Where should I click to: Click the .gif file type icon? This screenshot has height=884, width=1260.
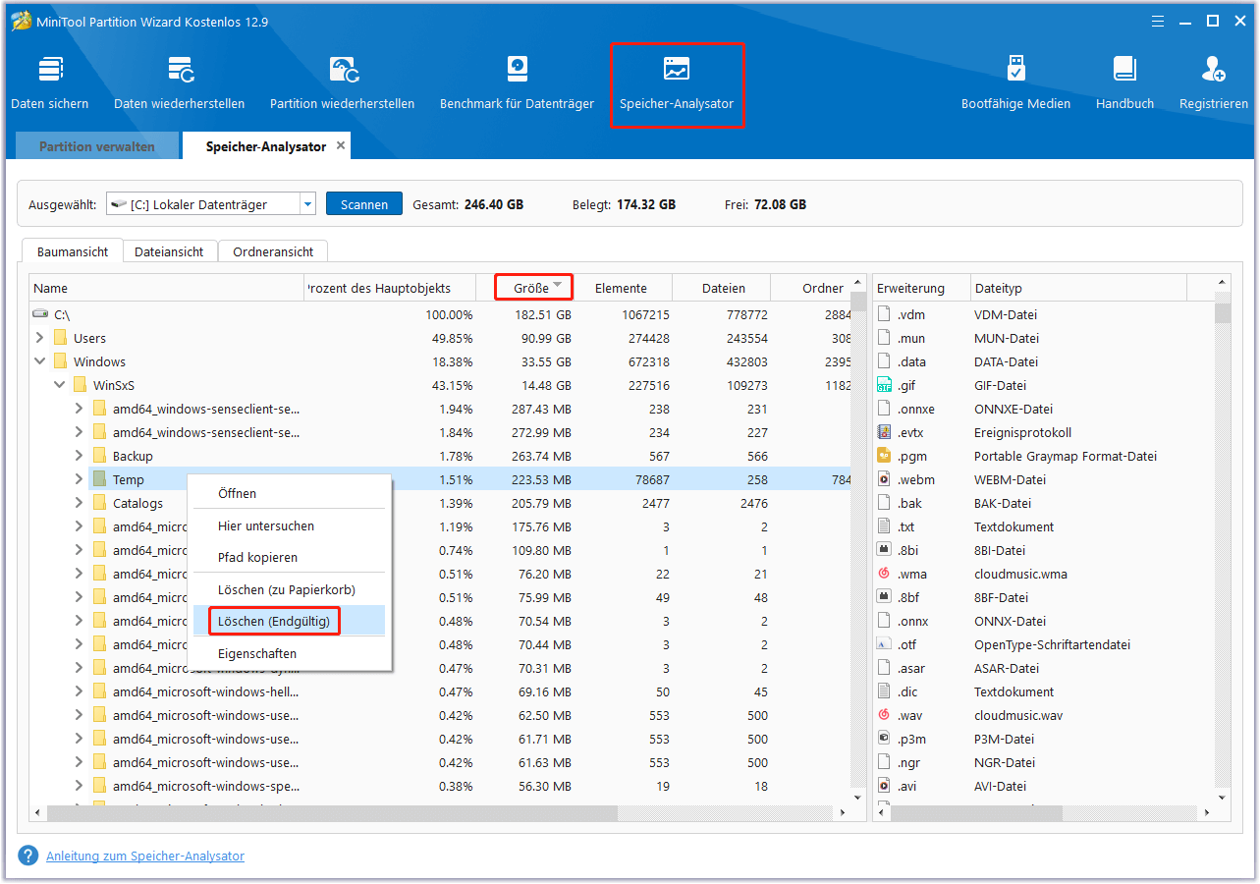point(884,385)
